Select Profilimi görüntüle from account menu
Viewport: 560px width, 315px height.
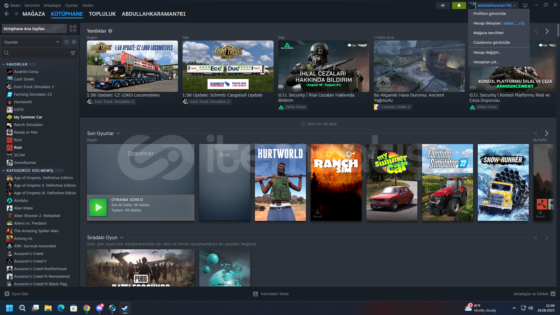499,13
